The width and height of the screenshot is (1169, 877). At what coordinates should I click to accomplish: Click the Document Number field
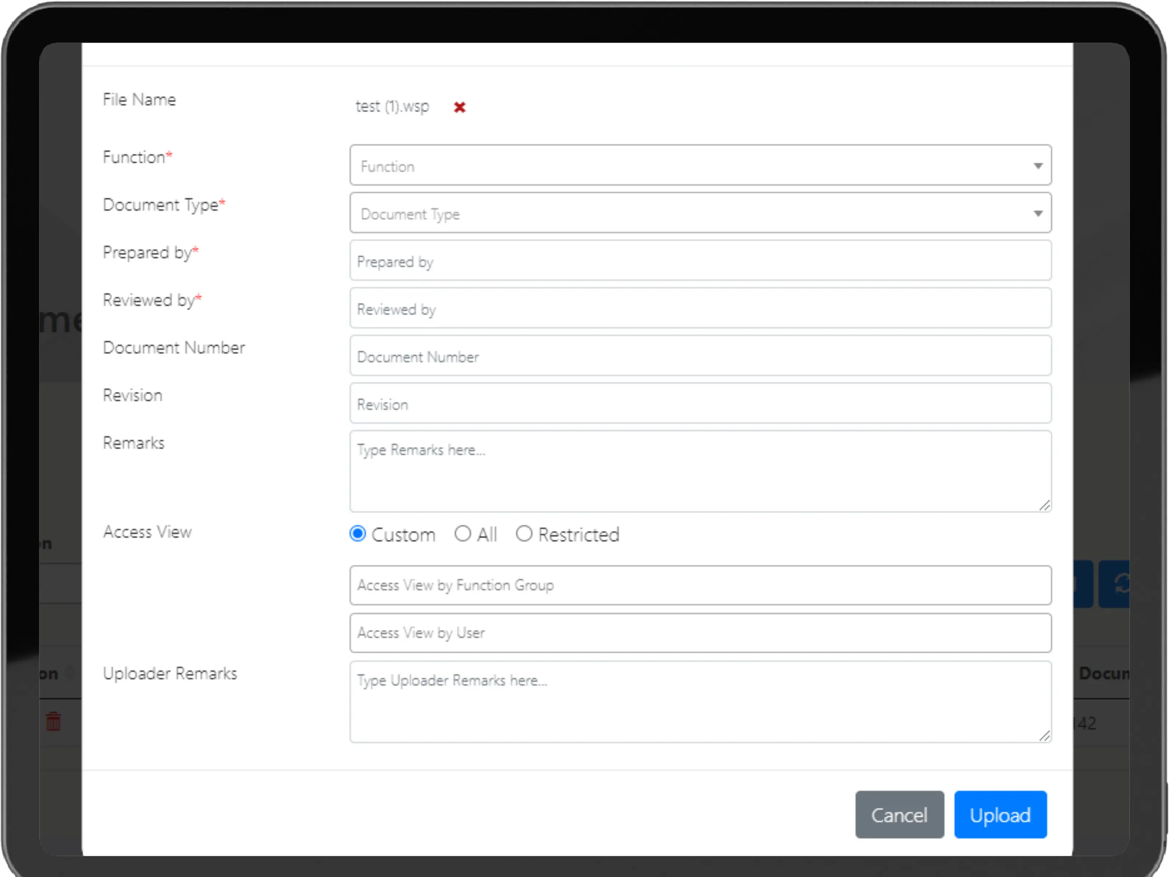tap(700, 356)
